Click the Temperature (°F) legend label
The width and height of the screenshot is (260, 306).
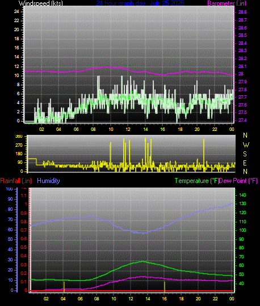tap(196, 181)
